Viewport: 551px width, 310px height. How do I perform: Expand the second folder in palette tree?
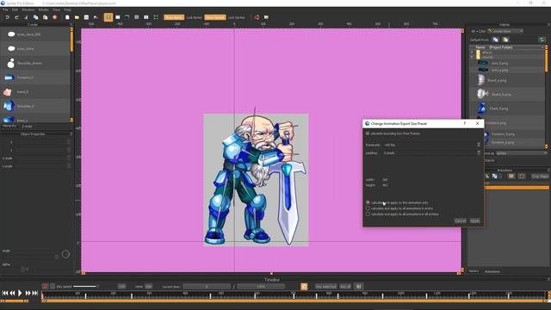(x=472, y=57)
